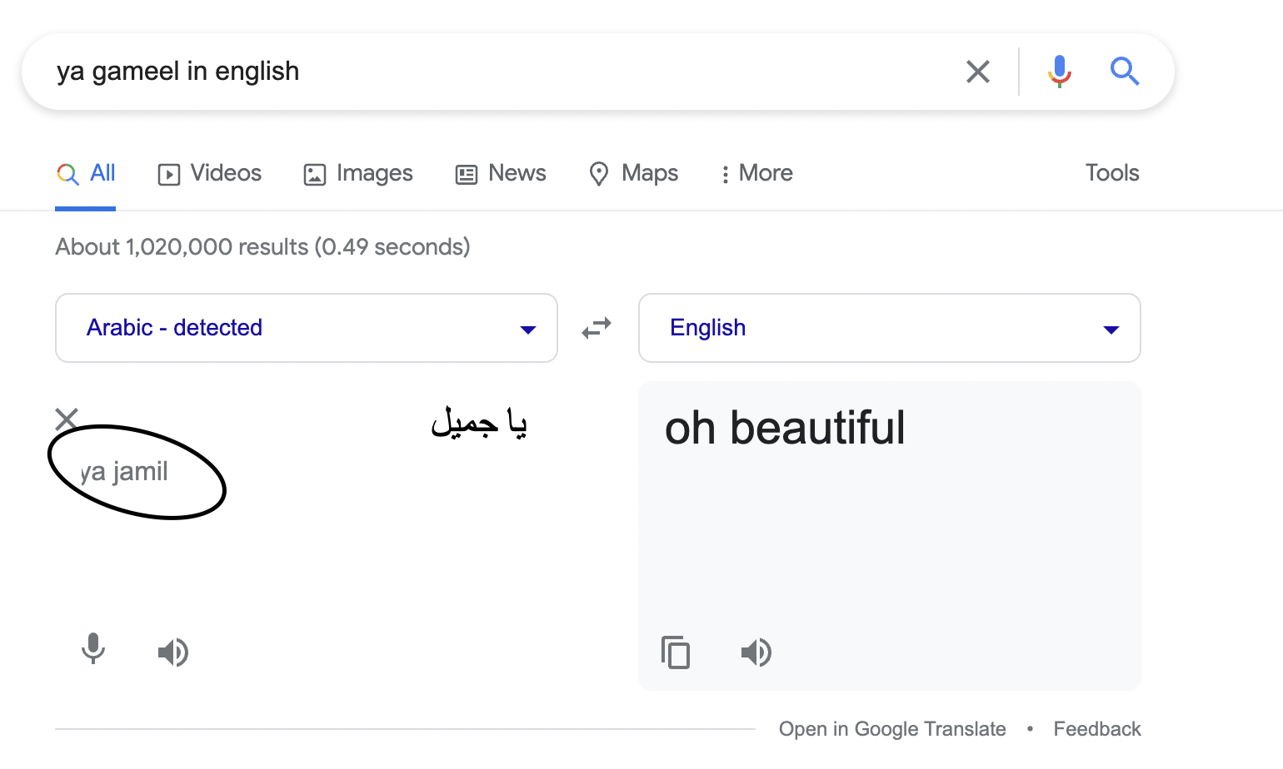
Task: Open the Maps results tab
Action: (634, 173)
